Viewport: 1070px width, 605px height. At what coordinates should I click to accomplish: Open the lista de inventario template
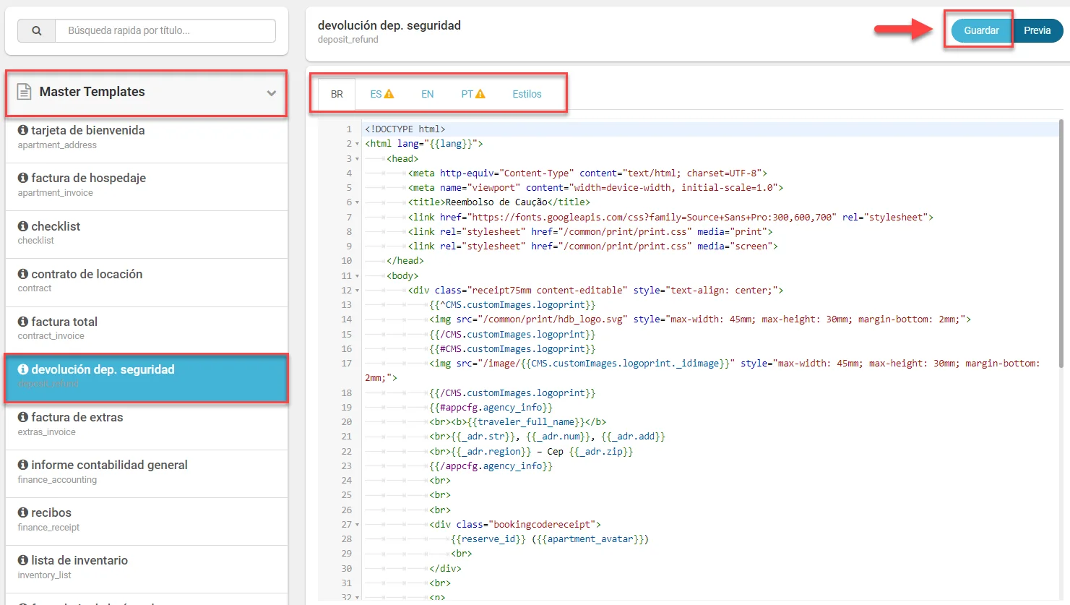point(147,568)
